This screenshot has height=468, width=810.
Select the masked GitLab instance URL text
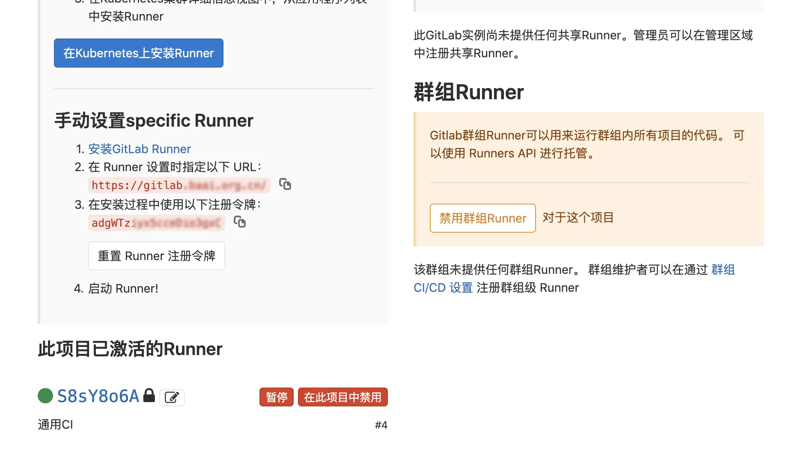179,185
